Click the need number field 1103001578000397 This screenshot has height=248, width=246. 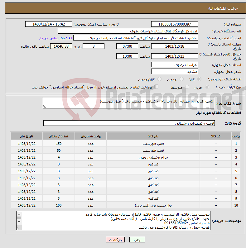(x=175, y=24)
